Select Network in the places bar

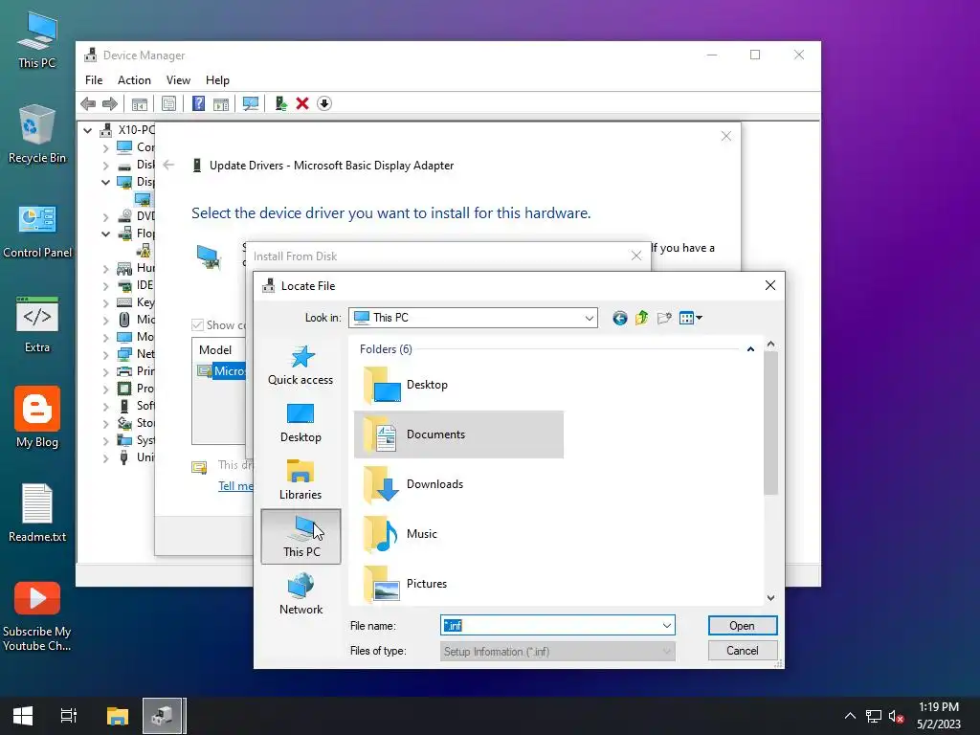pyautogui.click(x=301, y=594)
